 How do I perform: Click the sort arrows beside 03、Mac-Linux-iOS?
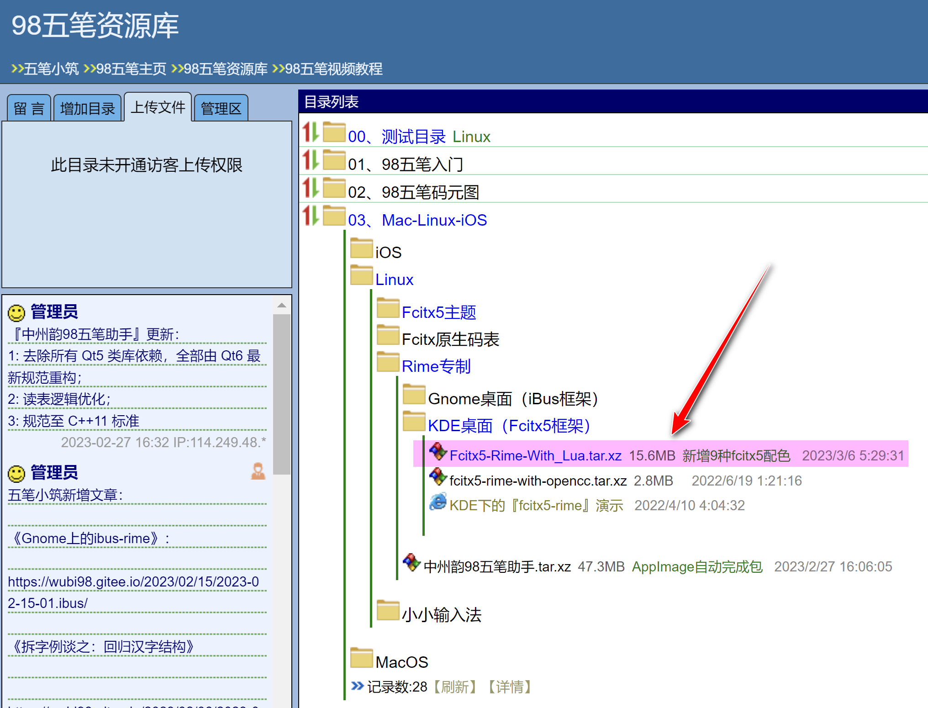[311, 216]
